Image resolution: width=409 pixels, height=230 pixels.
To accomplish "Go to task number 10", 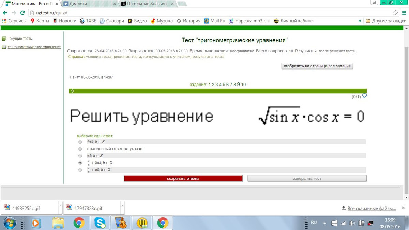I will [243, 85].
